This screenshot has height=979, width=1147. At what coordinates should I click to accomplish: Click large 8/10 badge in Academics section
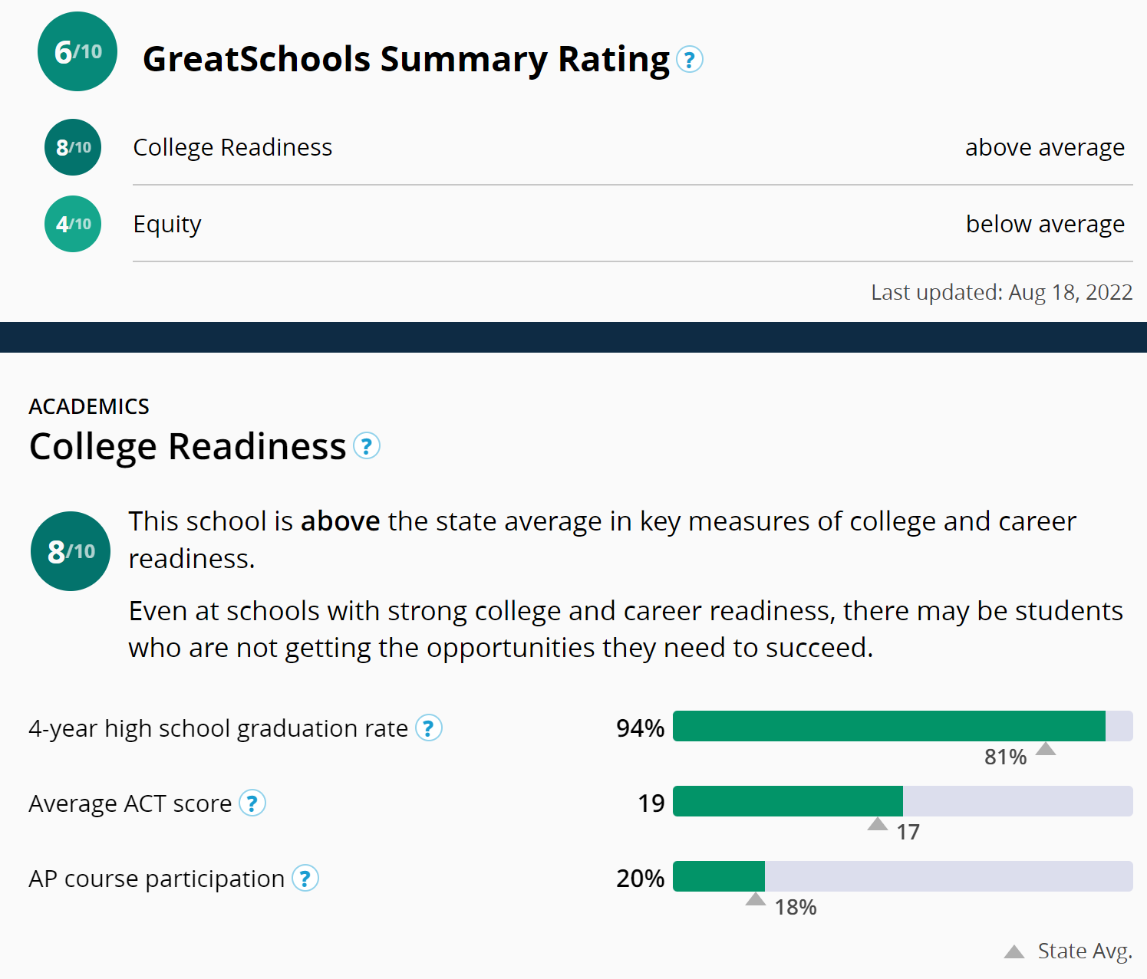(71, 551)
